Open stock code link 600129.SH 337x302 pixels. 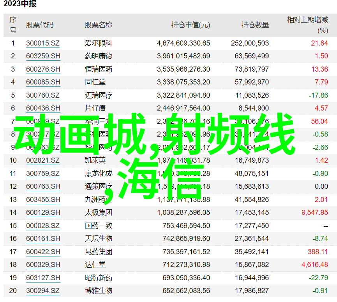pyautogui.click(x=43, y=212)
